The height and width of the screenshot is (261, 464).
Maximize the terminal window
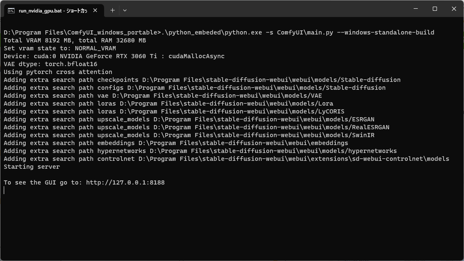click(434, 9)
